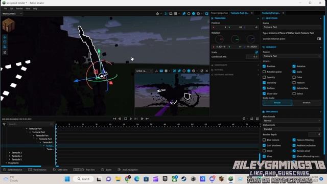The height and width of the screenshot is (184, 327).
Task: Open the Render menu
Action: click(x=19, y=9)
